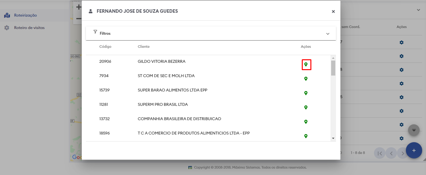
Task: Click code 7934
Action: [x=104, y=76]
